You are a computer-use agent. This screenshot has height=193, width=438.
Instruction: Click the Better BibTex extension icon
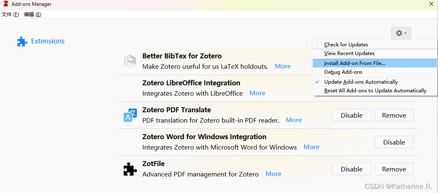click(130, 61)
